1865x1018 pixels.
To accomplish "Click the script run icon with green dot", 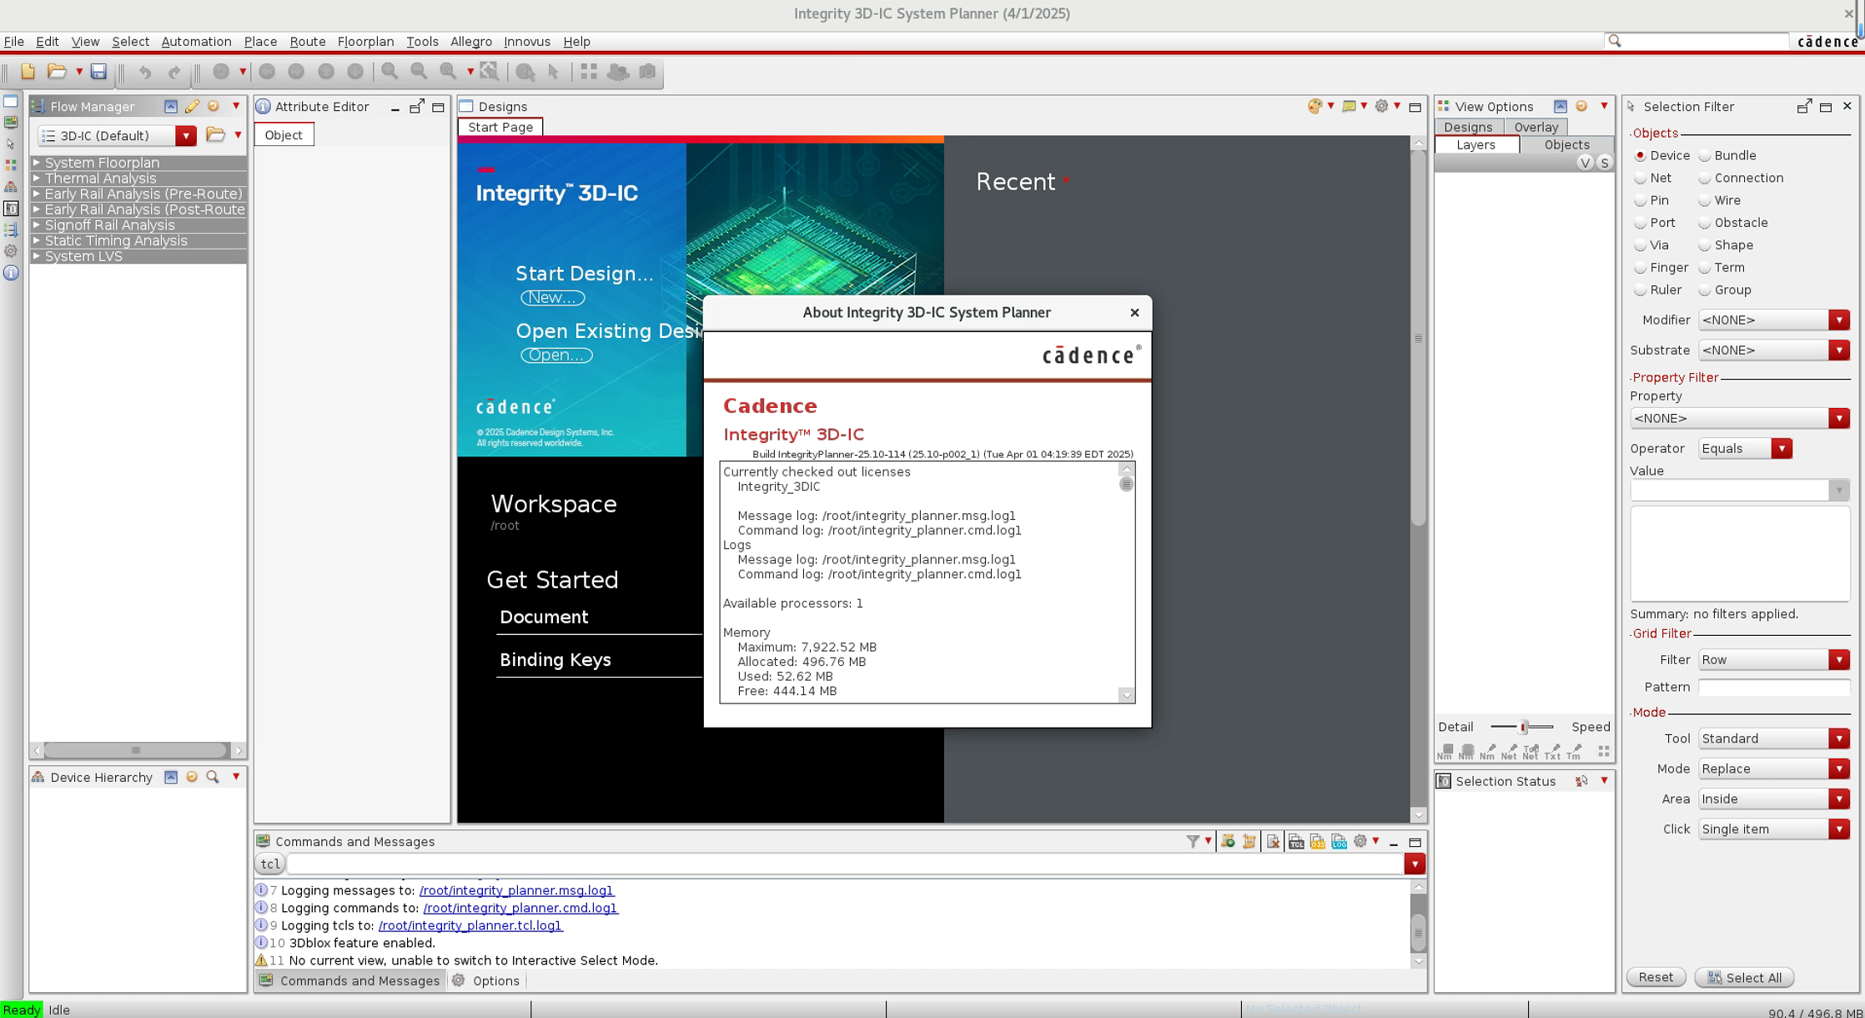I will pos(1228,841).
